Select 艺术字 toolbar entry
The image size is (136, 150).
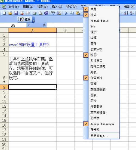click(x=101, y=118)
